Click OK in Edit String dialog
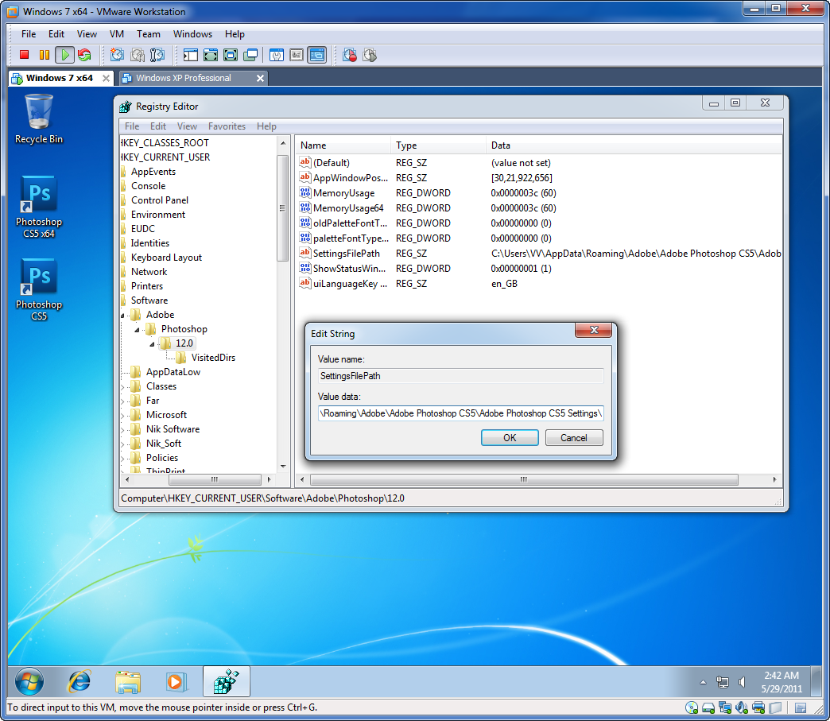 tap(510, 438)
